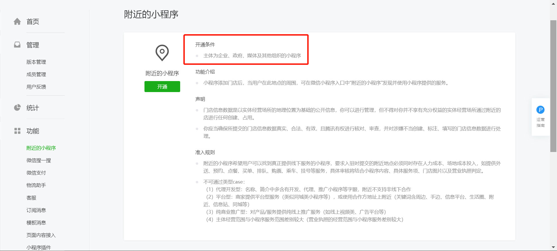Click the inbox icon beside 管理
This screenshot has width=557, height=251.
click(x=17, y=45)
